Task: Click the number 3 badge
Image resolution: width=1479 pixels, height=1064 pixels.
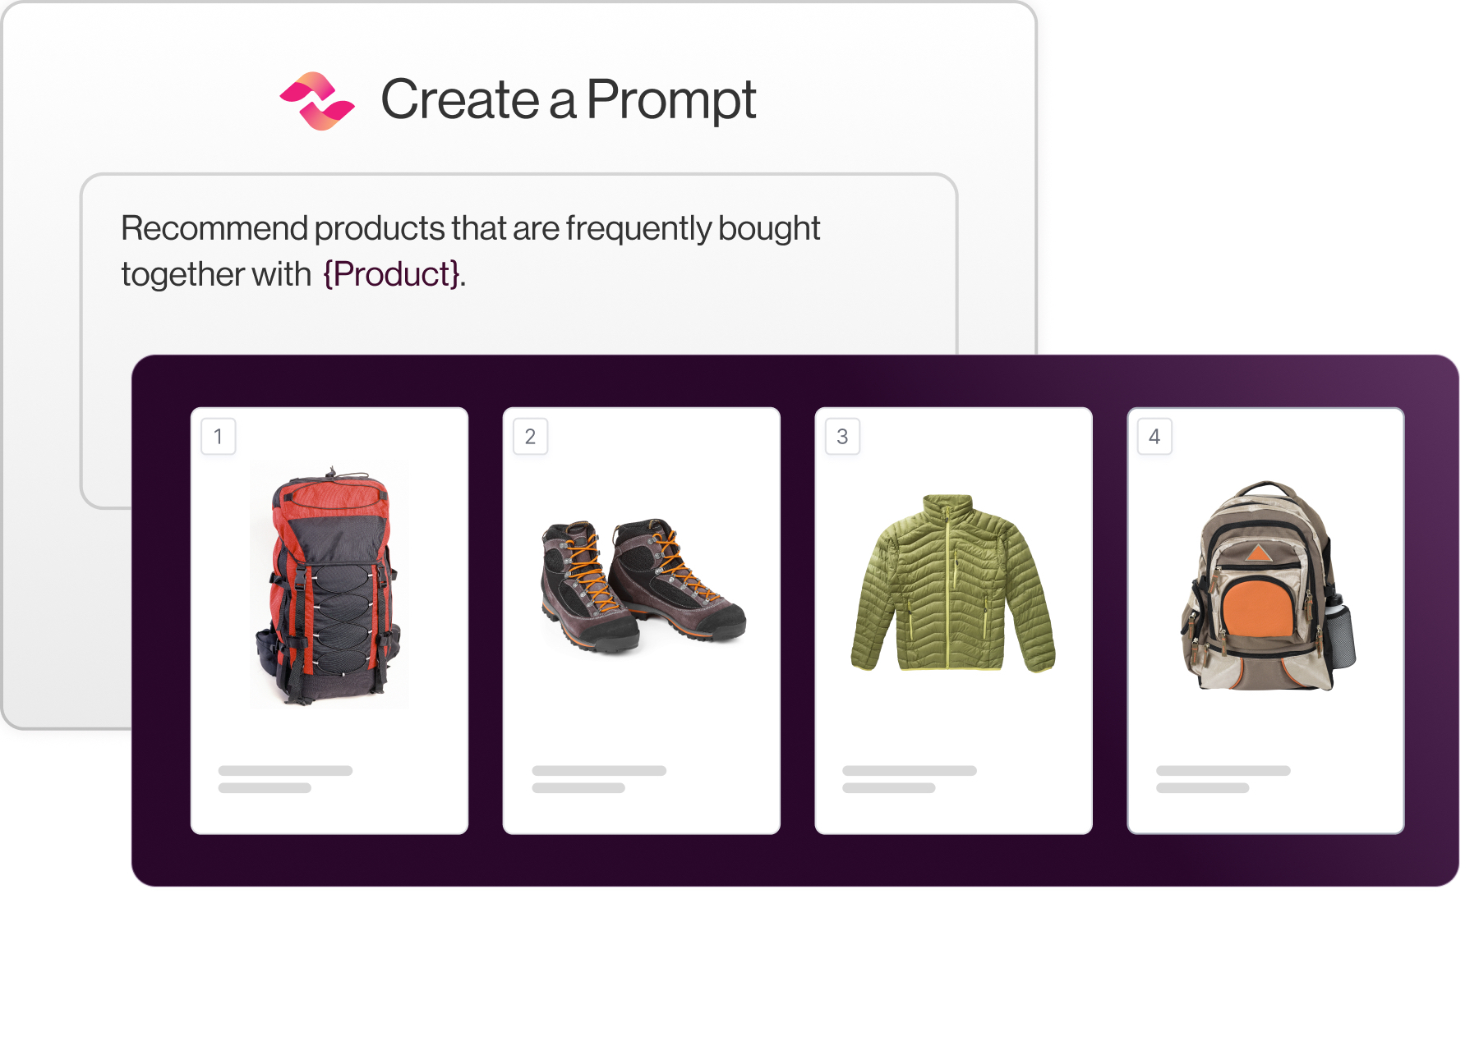Action: pos(842,437)
